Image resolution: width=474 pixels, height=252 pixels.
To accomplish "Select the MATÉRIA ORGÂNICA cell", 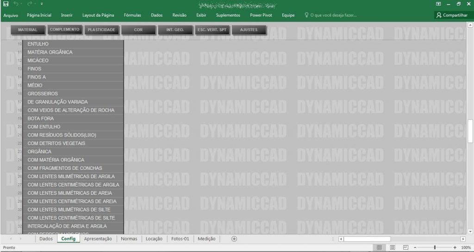I will click(x=73, y=52).
